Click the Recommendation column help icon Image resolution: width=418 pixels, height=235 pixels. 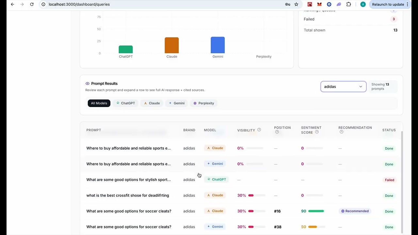point(341,132)
